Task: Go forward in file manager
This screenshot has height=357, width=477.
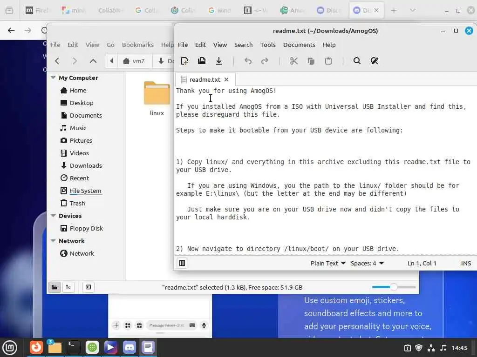Action: coord(75,61)
